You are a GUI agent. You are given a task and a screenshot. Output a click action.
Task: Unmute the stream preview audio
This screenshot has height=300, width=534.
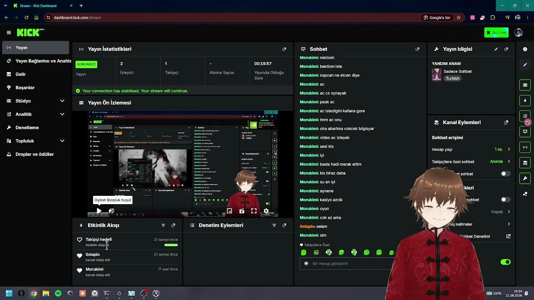(x=111, y=211)
